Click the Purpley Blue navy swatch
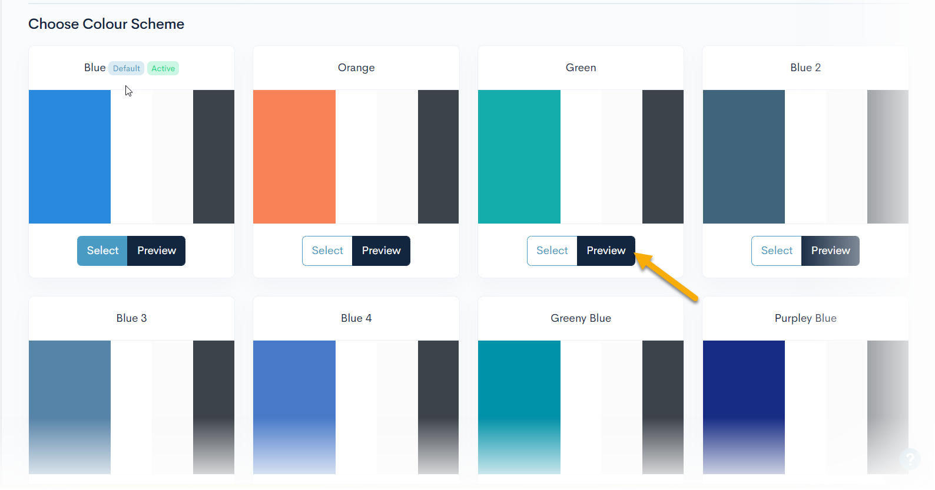The width and height of the screenshot is (935, 490). pyautogui.click(x=744, y=407)
